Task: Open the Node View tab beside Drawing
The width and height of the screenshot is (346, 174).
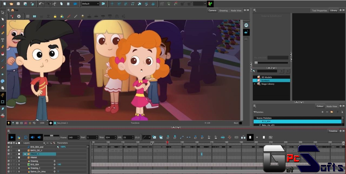Action: [x=236, y=11]
